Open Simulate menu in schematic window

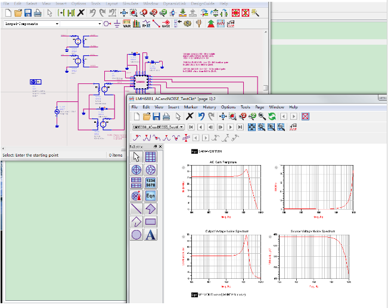coord(130,4)
